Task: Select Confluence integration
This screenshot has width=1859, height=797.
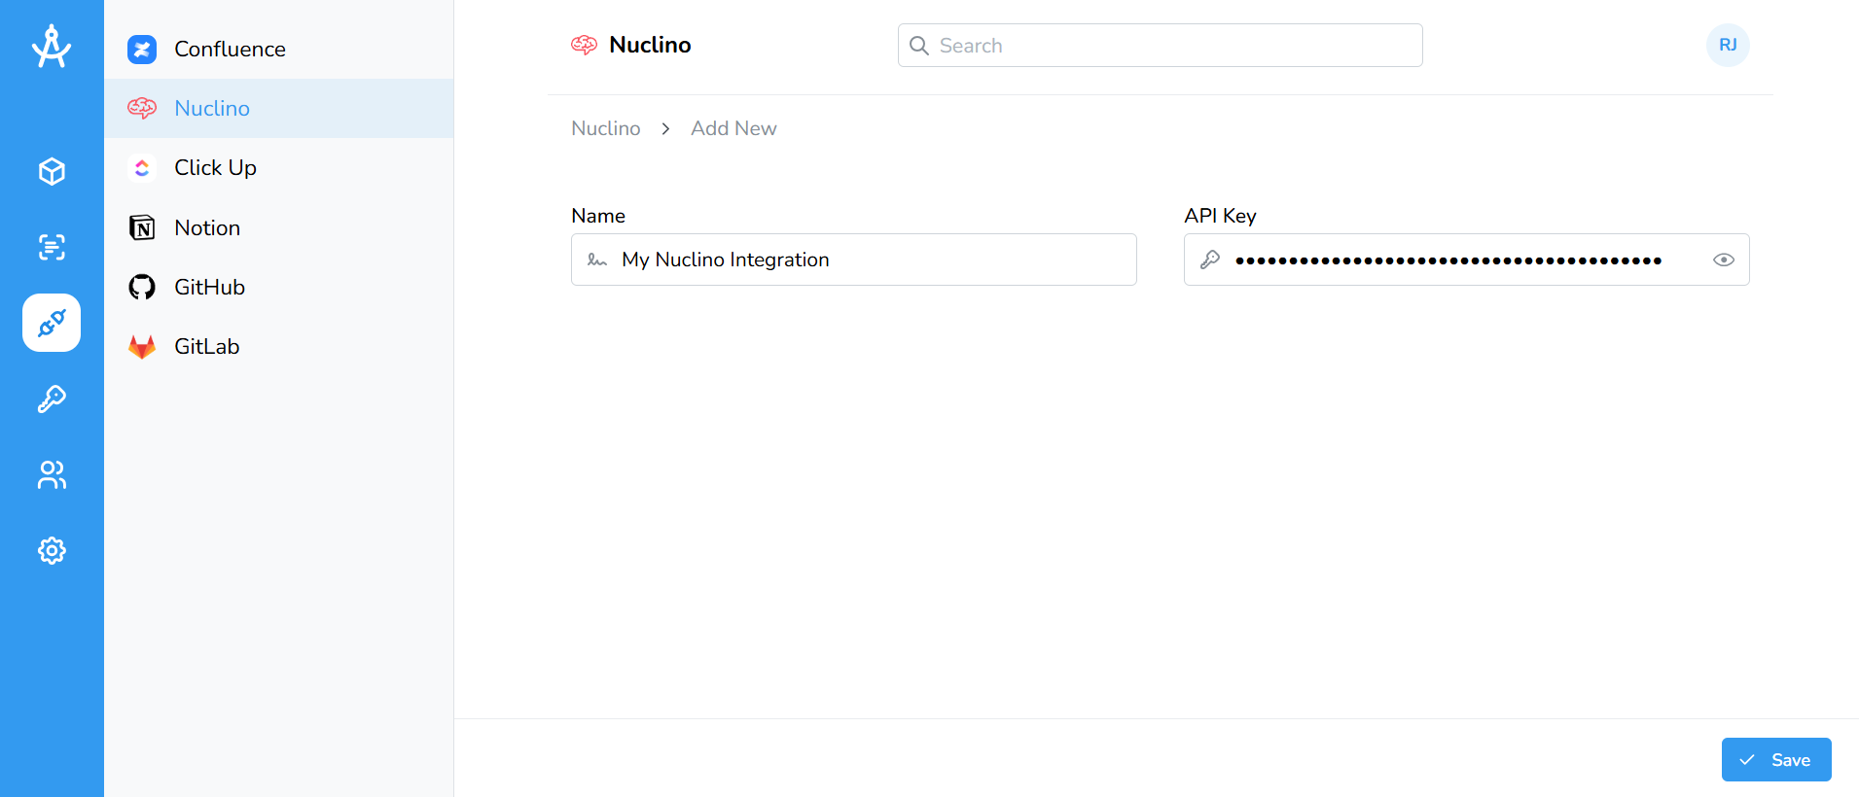Action: pos(279,50)
